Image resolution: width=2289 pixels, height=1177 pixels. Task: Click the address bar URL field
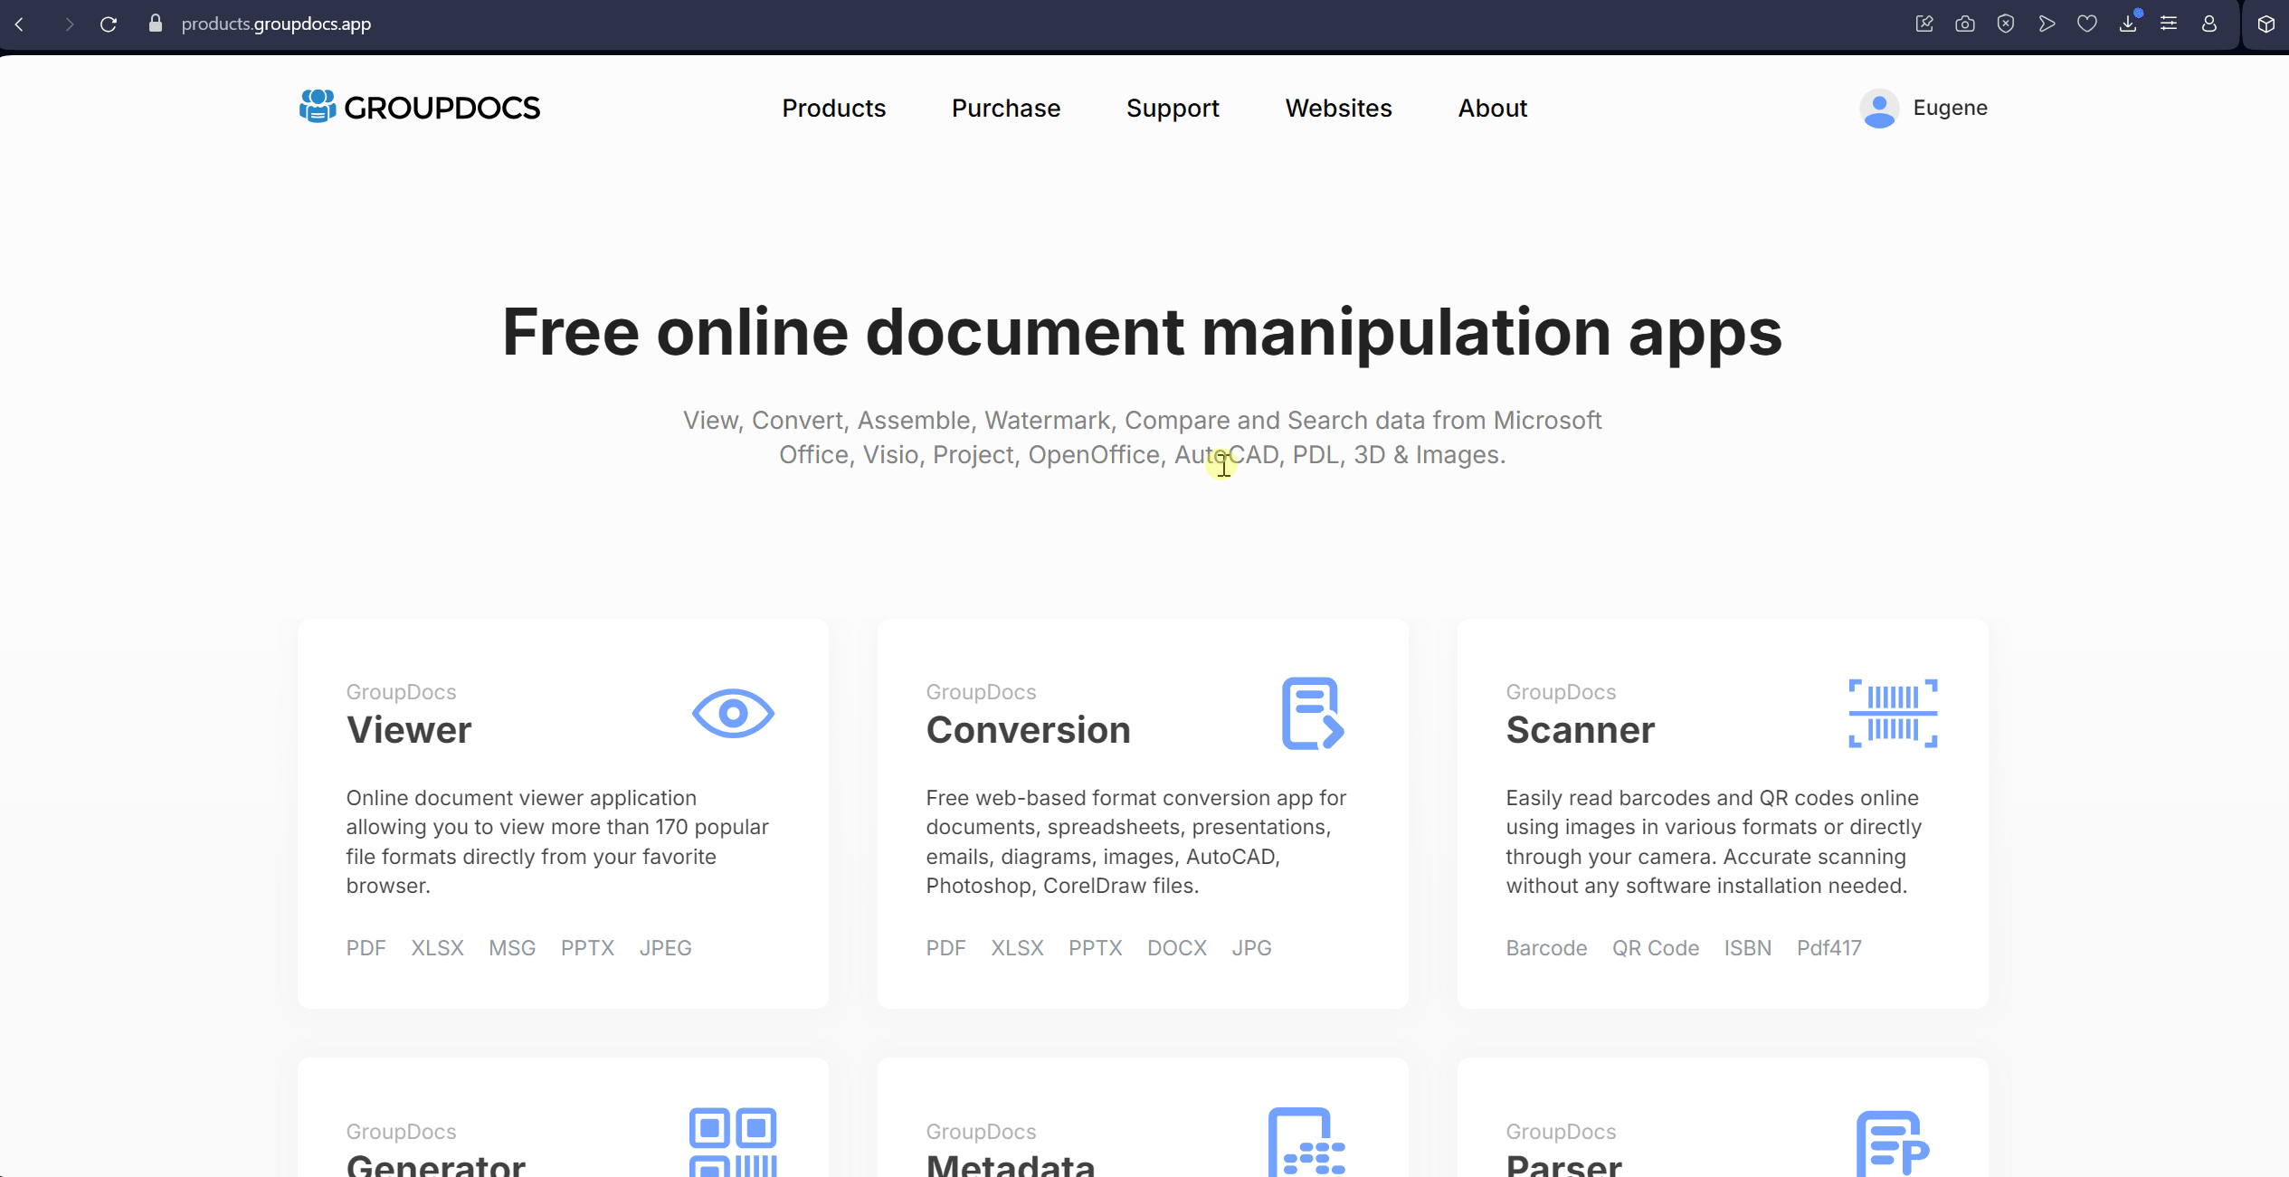pos(276,24)
